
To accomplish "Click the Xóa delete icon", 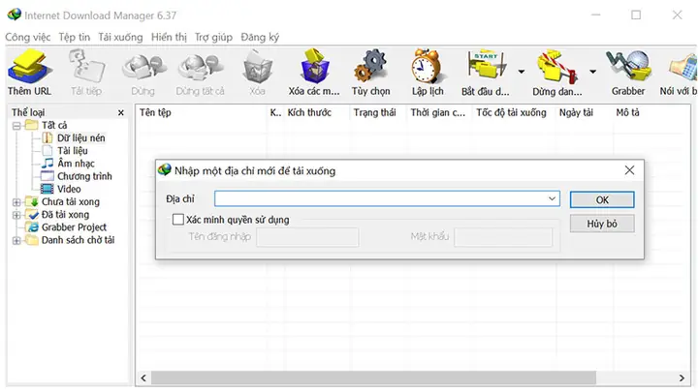I will pos(257,67).
